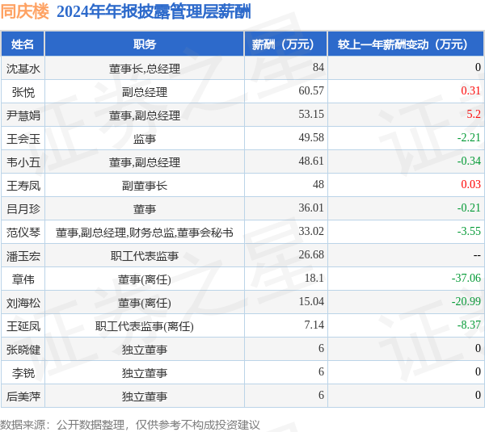485x432 pixels.
Task: Click the 姓名 column header
Action: click(23, 44)
